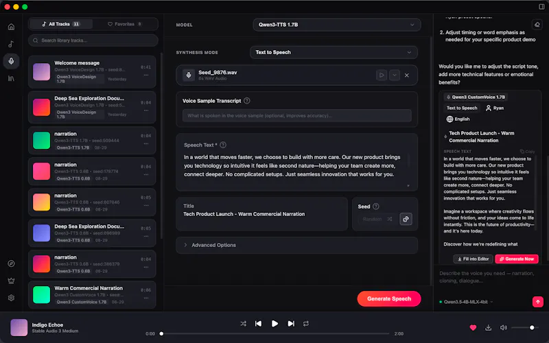
Task: Expand the Seed_9876.wav sample options chevron
Action: pyautogui.click(x=394, y=75)
